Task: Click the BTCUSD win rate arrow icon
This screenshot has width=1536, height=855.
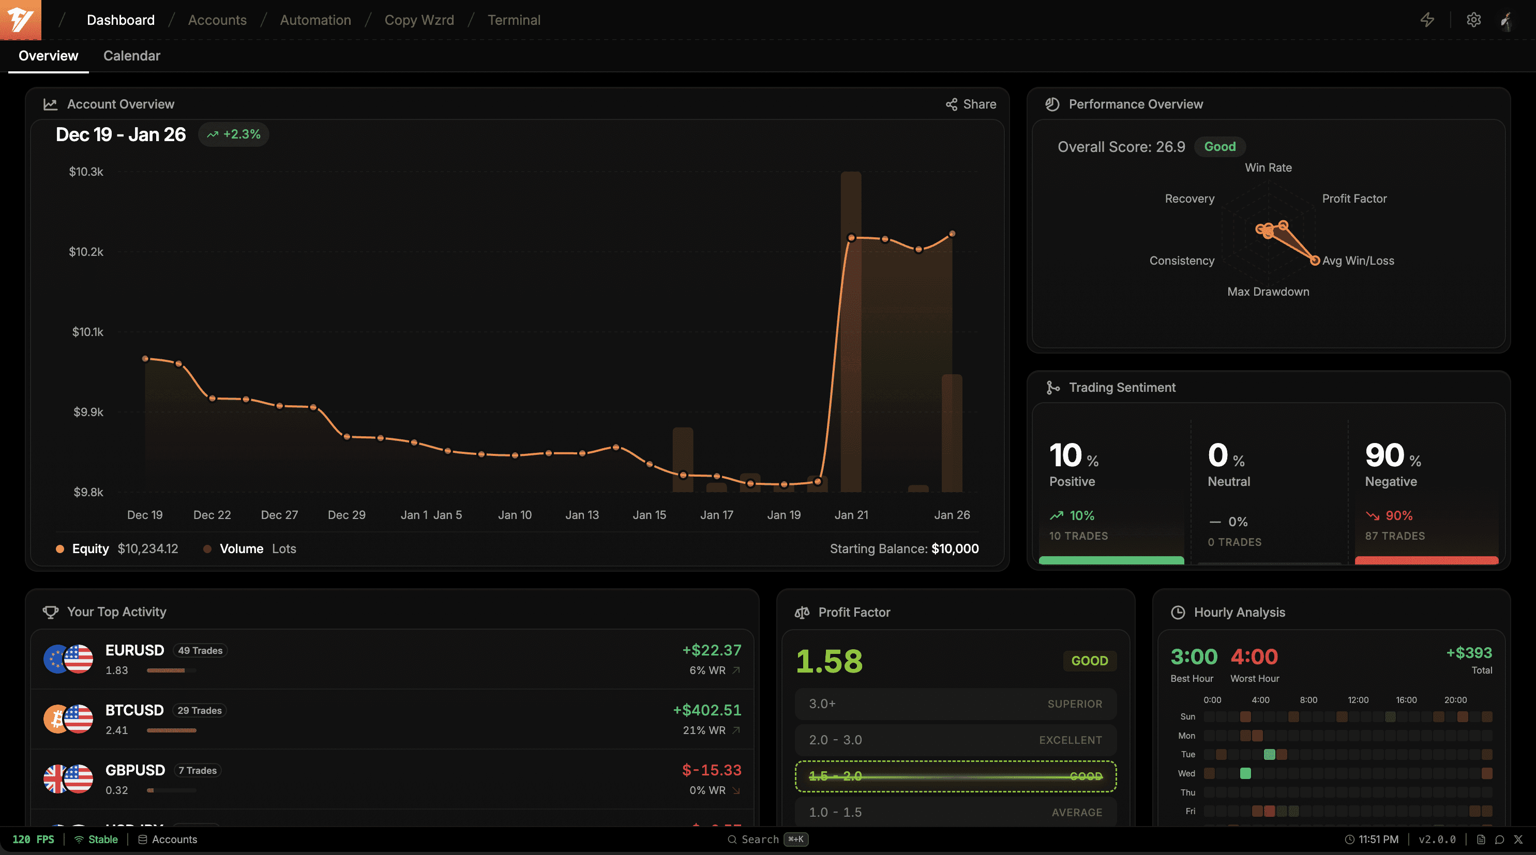Action: (x=736, y=730)
